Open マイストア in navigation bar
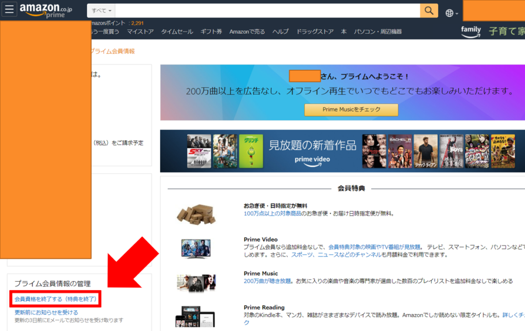This screenshot has height=331, width=525. click(140, 32)
